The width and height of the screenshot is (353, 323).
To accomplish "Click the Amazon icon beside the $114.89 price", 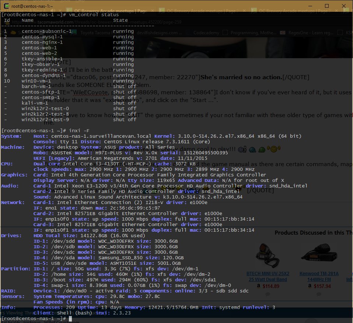I will click(258, 286).
